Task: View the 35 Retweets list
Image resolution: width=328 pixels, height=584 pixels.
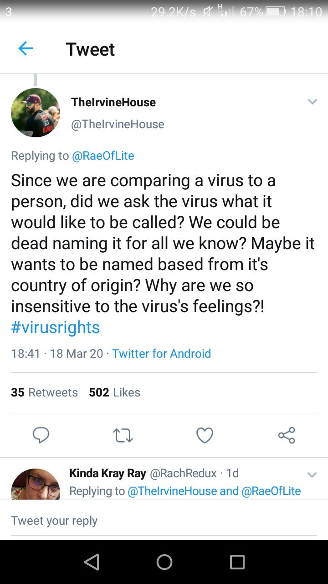Action: tap(45, 392)
